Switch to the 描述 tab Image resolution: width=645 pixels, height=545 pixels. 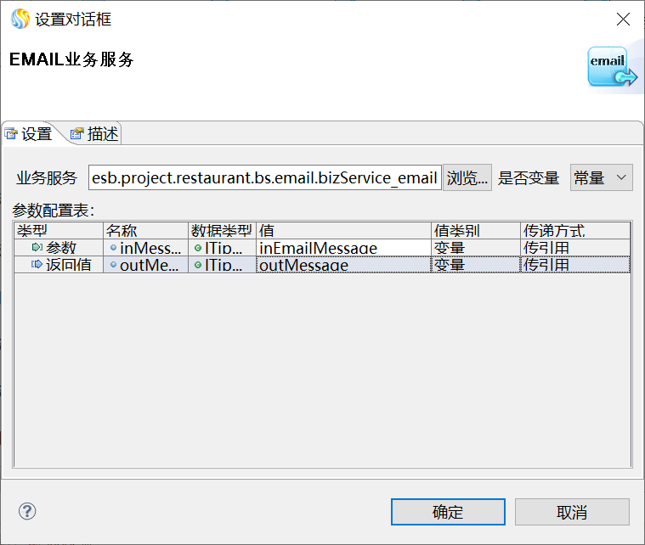(x=94, y=133)
